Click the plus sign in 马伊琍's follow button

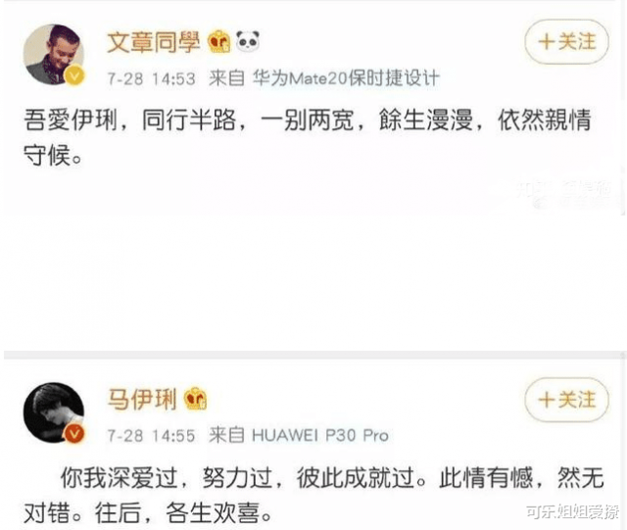point(546,400)
